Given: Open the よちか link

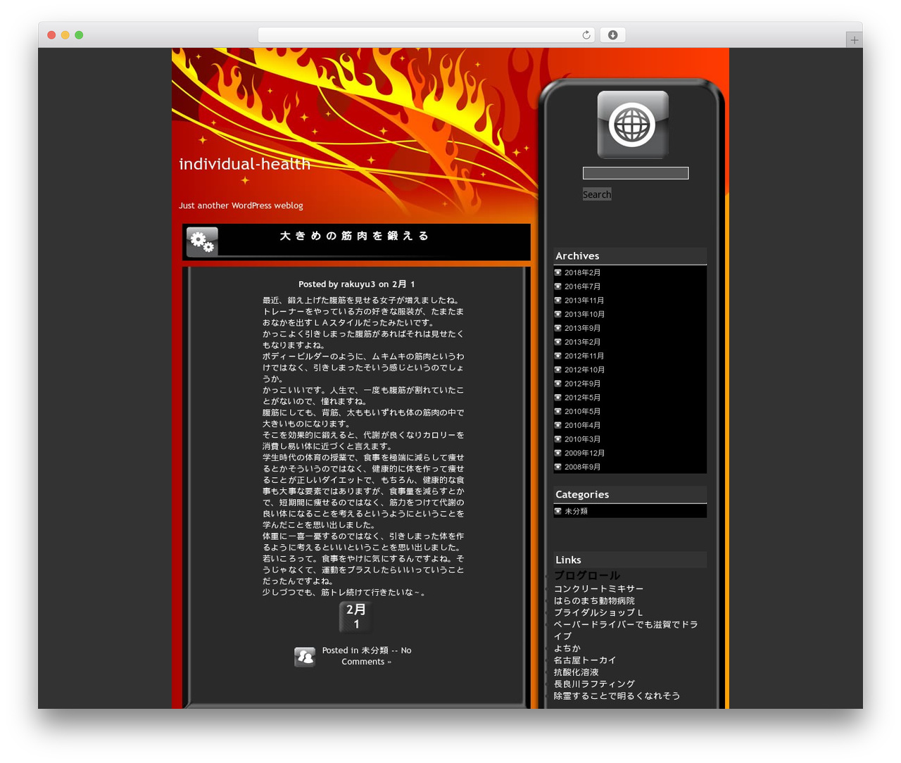Looking at the screenshot, I should click(567, 648).
